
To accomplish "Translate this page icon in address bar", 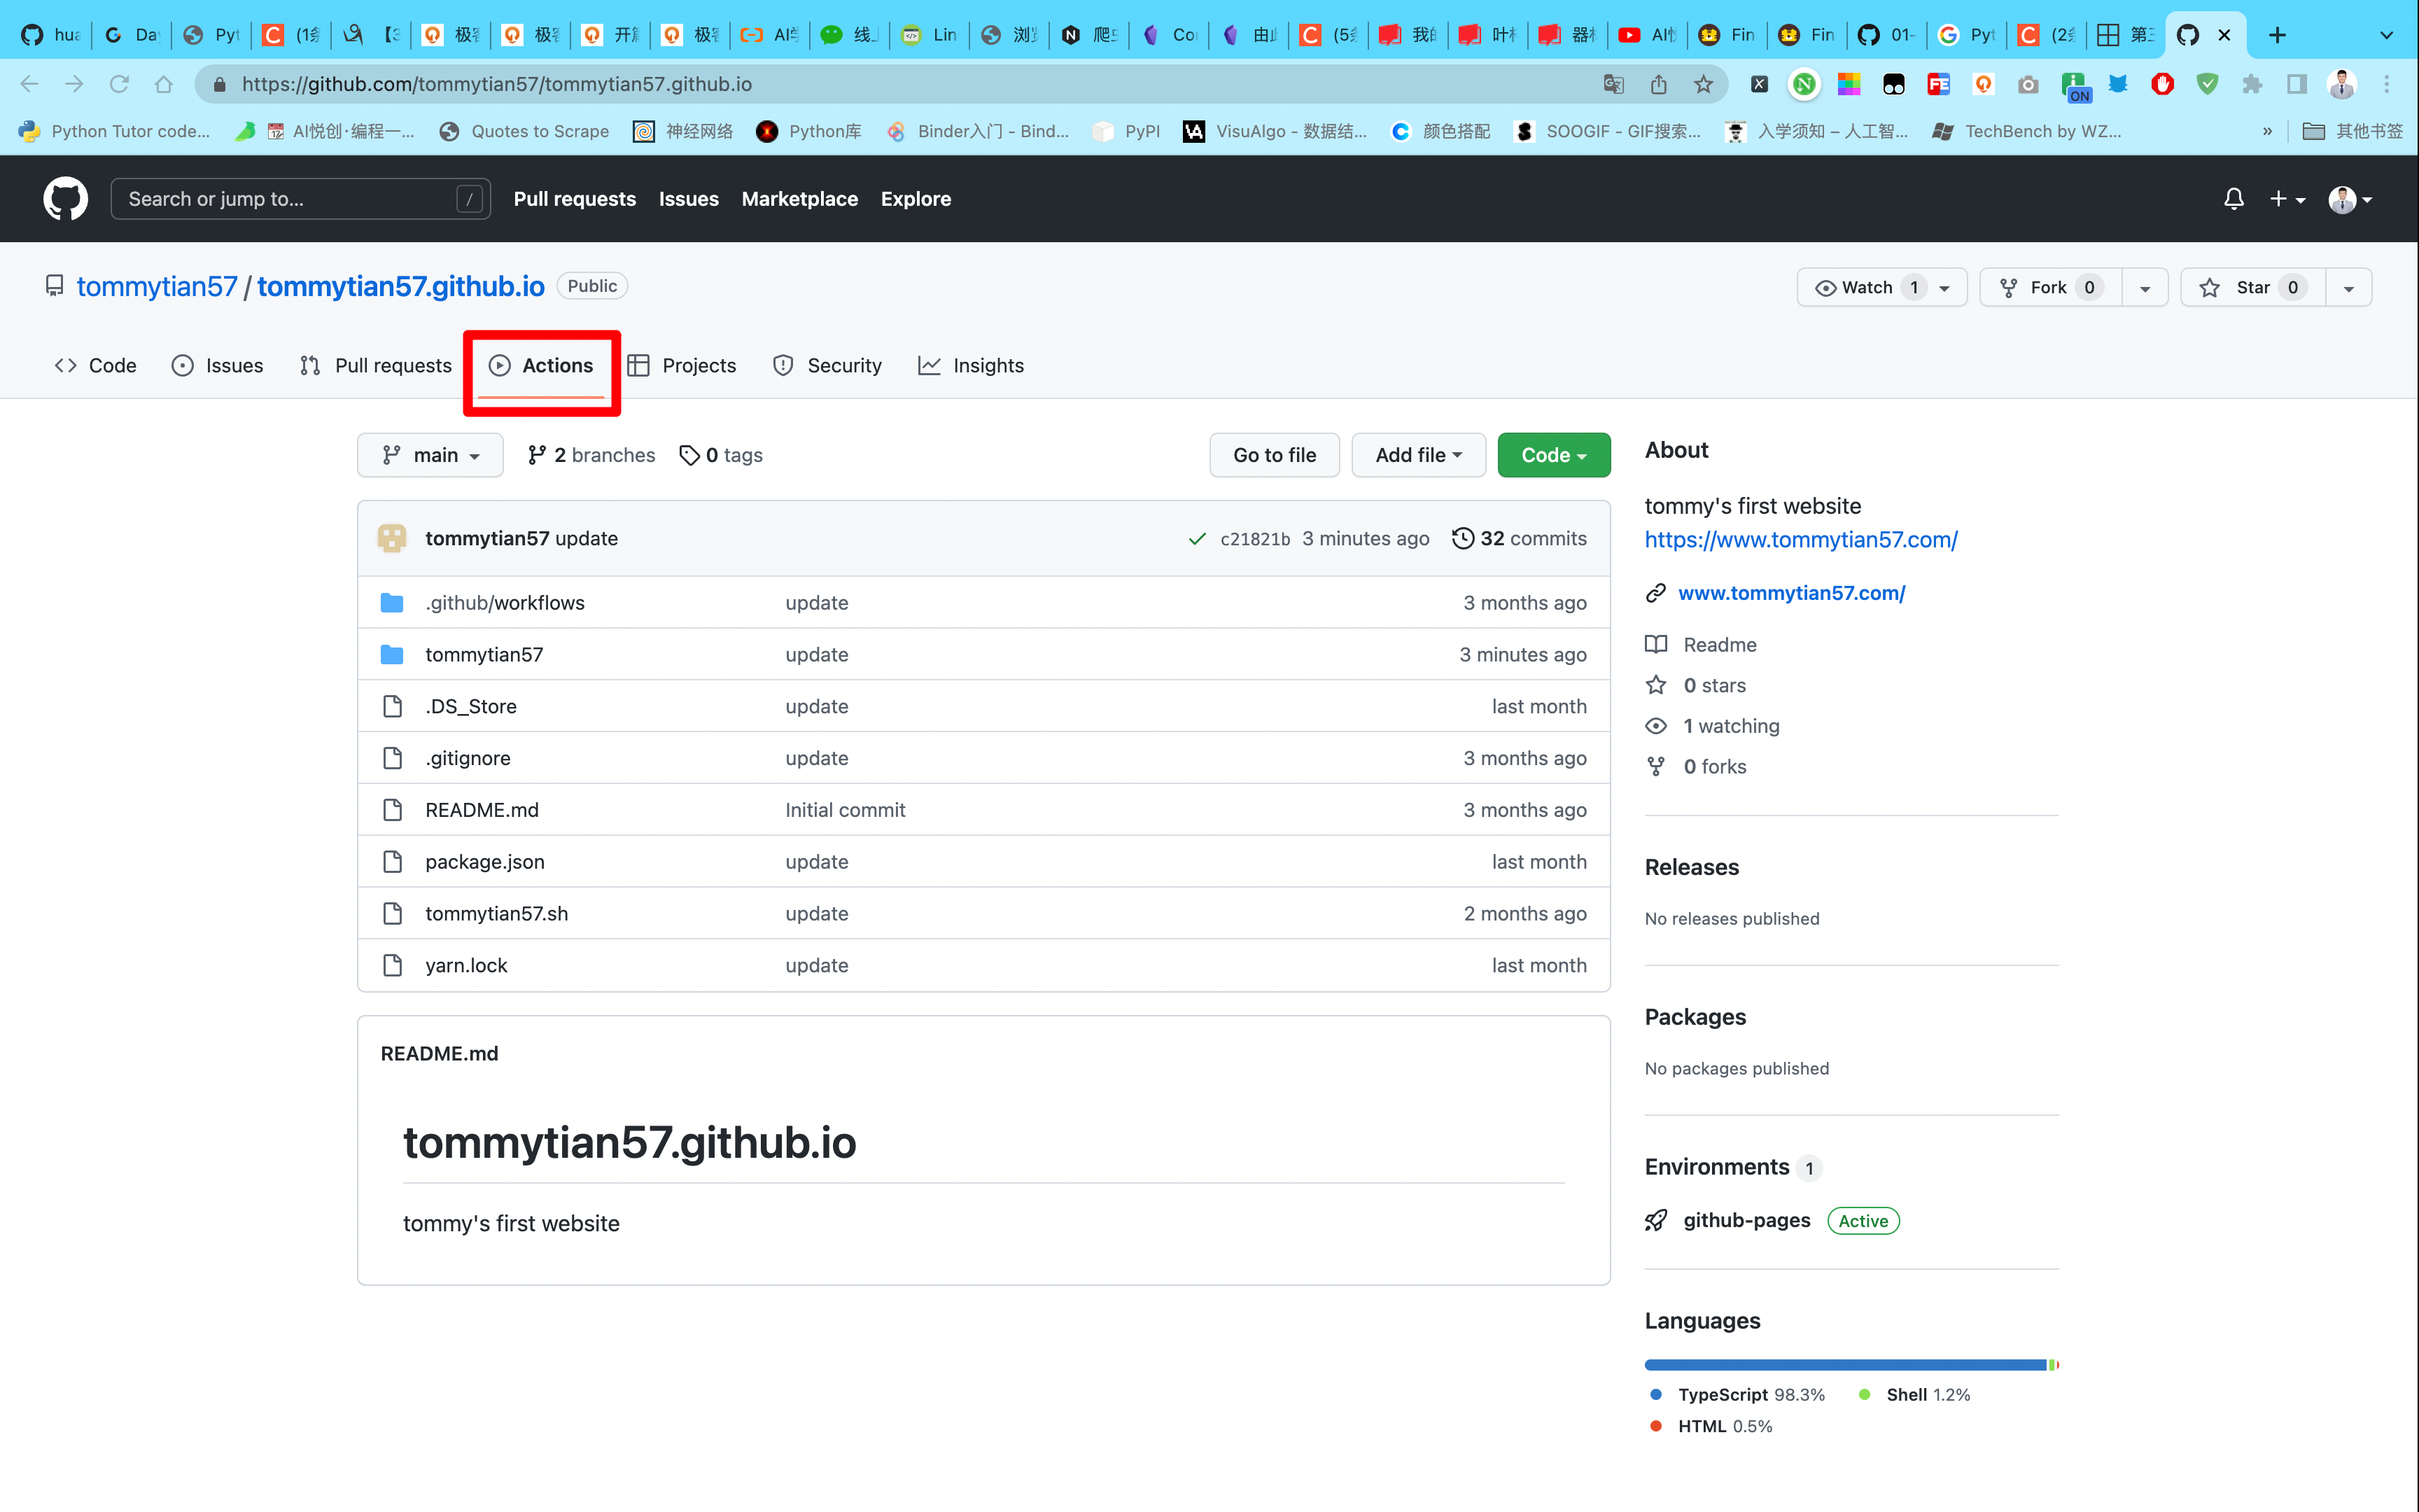I will click(x=1613, y=84).
